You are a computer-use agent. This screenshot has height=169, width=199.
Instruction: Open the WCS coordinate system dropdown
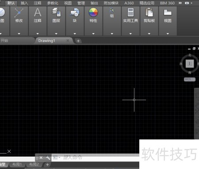190,79
